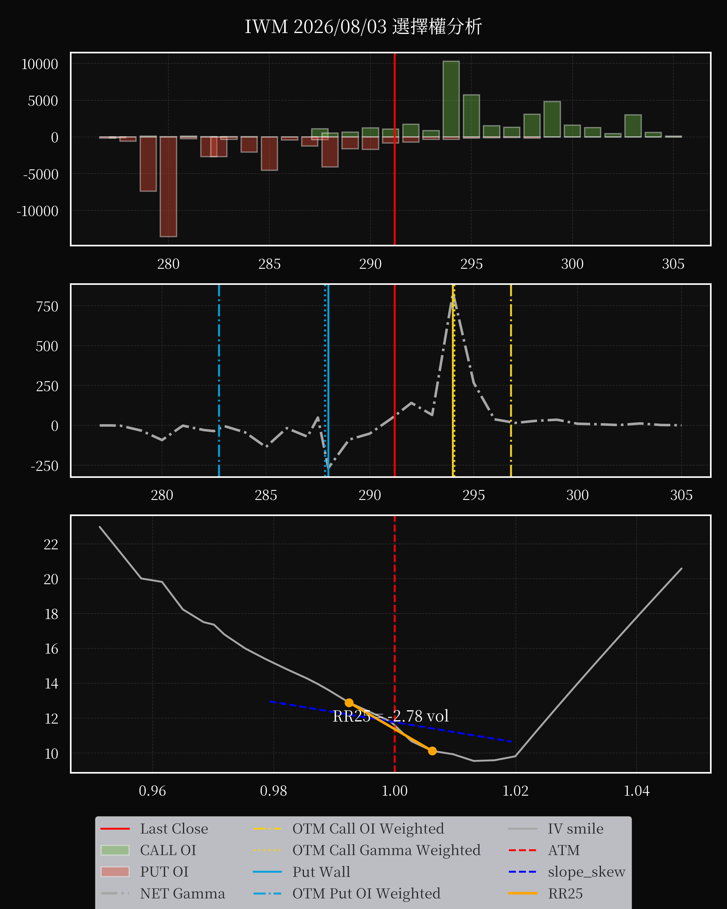Click the red put OI bar at 288
The width and height of the screenshot is (727, 909).
330,152
